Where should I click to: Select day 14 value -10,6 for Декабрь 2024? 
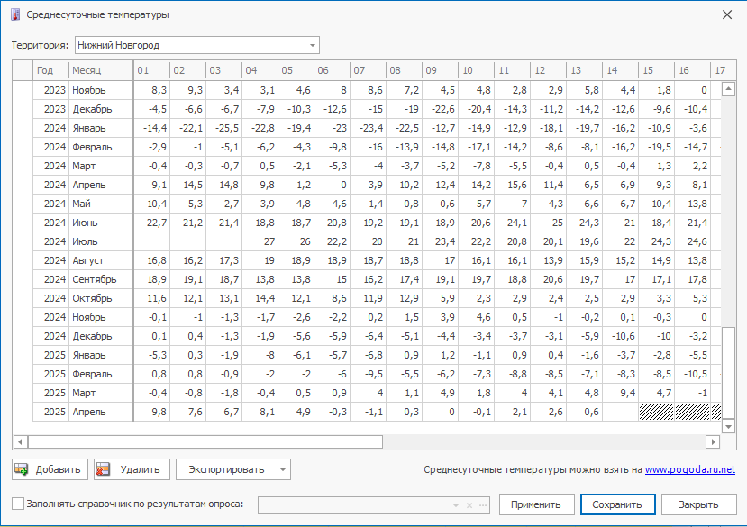(620, 336)
